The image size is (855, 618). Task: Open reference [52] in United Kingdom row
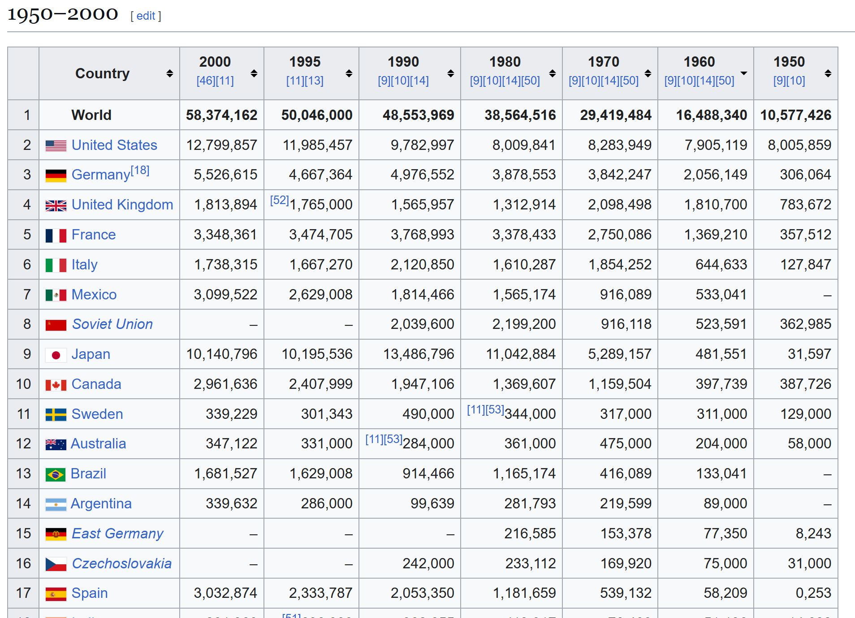pyautogui.click(x=279, y=200)
